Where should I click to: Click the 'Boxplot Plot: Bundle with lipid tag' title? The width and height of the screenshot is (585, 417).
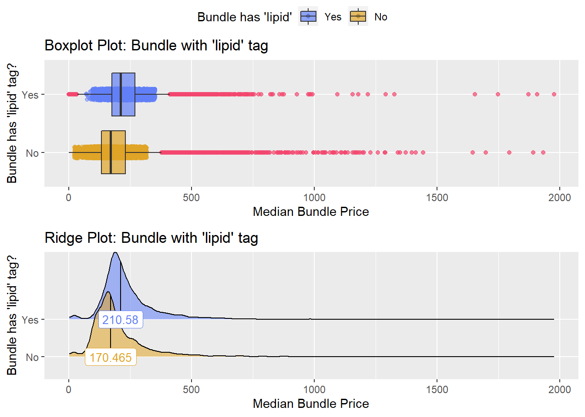pyautogui.click(x=156, y=45)
